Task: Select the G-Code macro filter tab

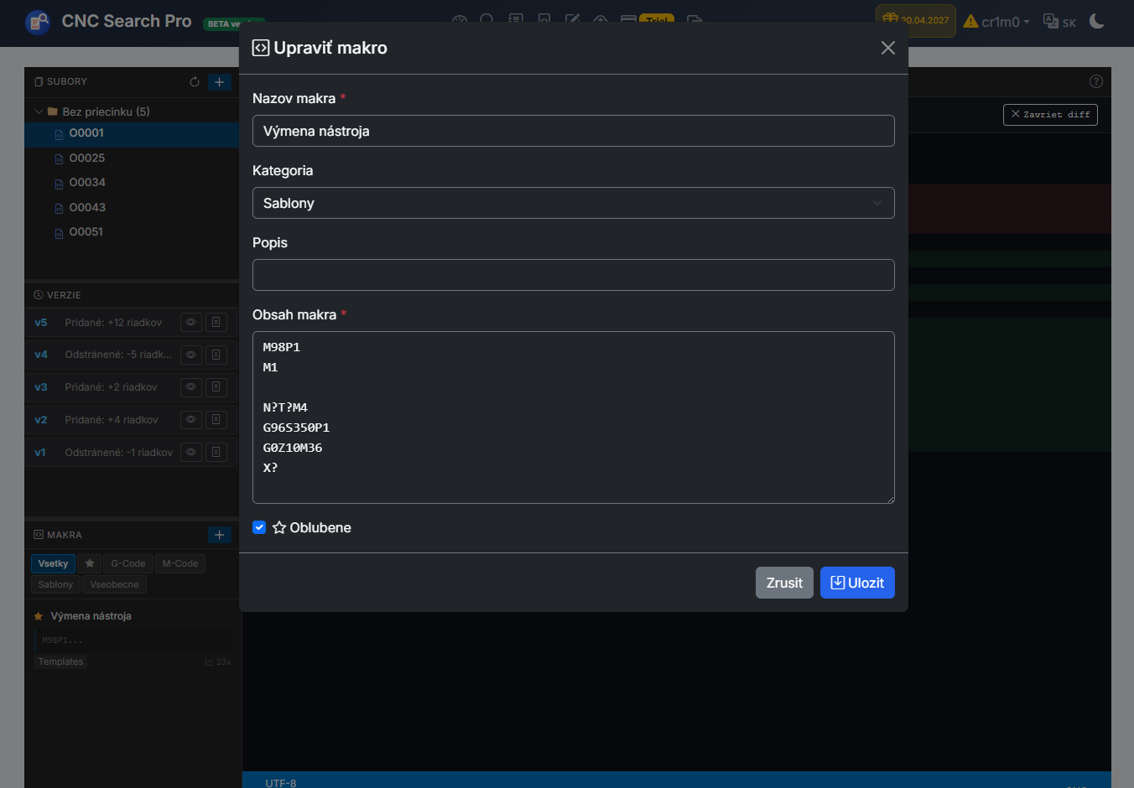Action: 127,563
